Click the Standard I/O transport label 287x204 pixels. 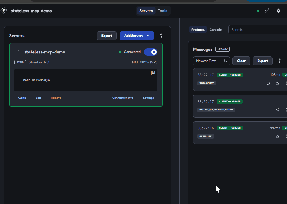point(39,62)
